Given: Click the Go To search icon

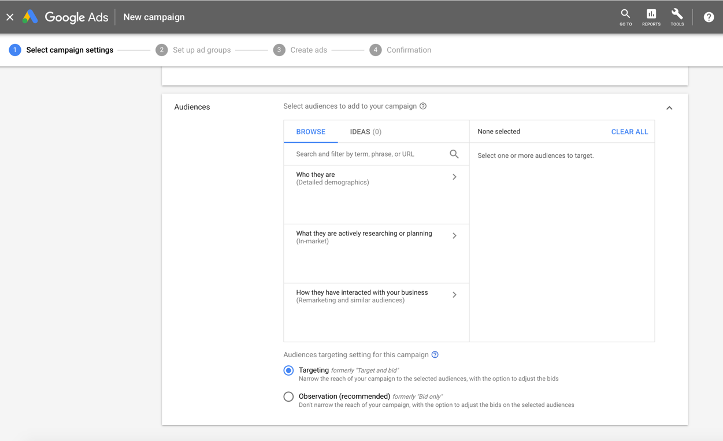Looking at the screenshot, I should point(625,17).
